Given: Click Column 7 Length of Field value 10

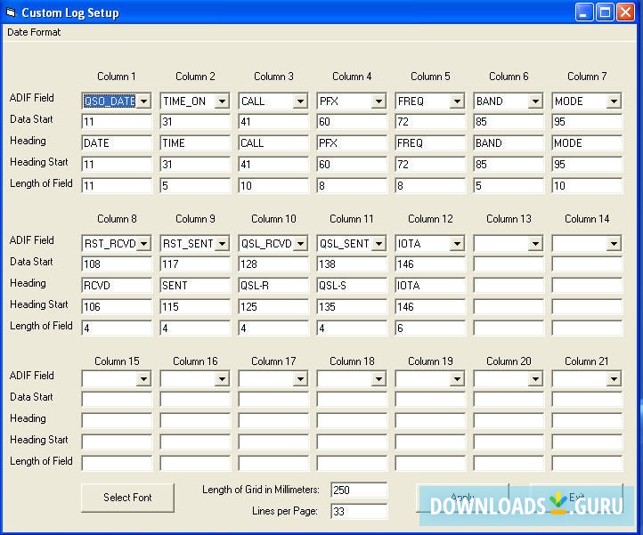Looking at the screenshot, I should [x=587, y=186].
